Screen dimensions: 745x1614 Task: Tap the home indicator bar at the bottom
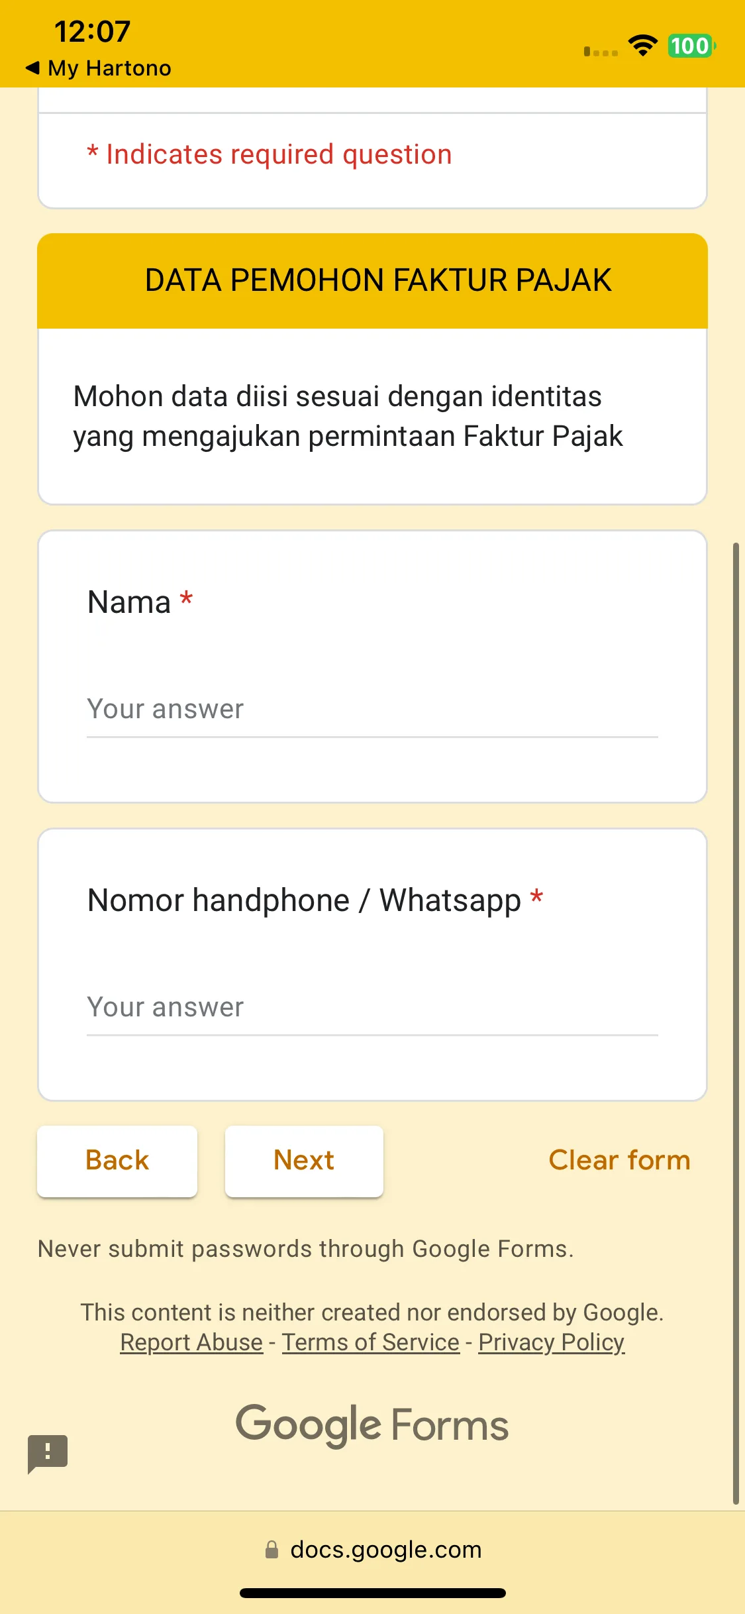click(x=373, y=1593)
